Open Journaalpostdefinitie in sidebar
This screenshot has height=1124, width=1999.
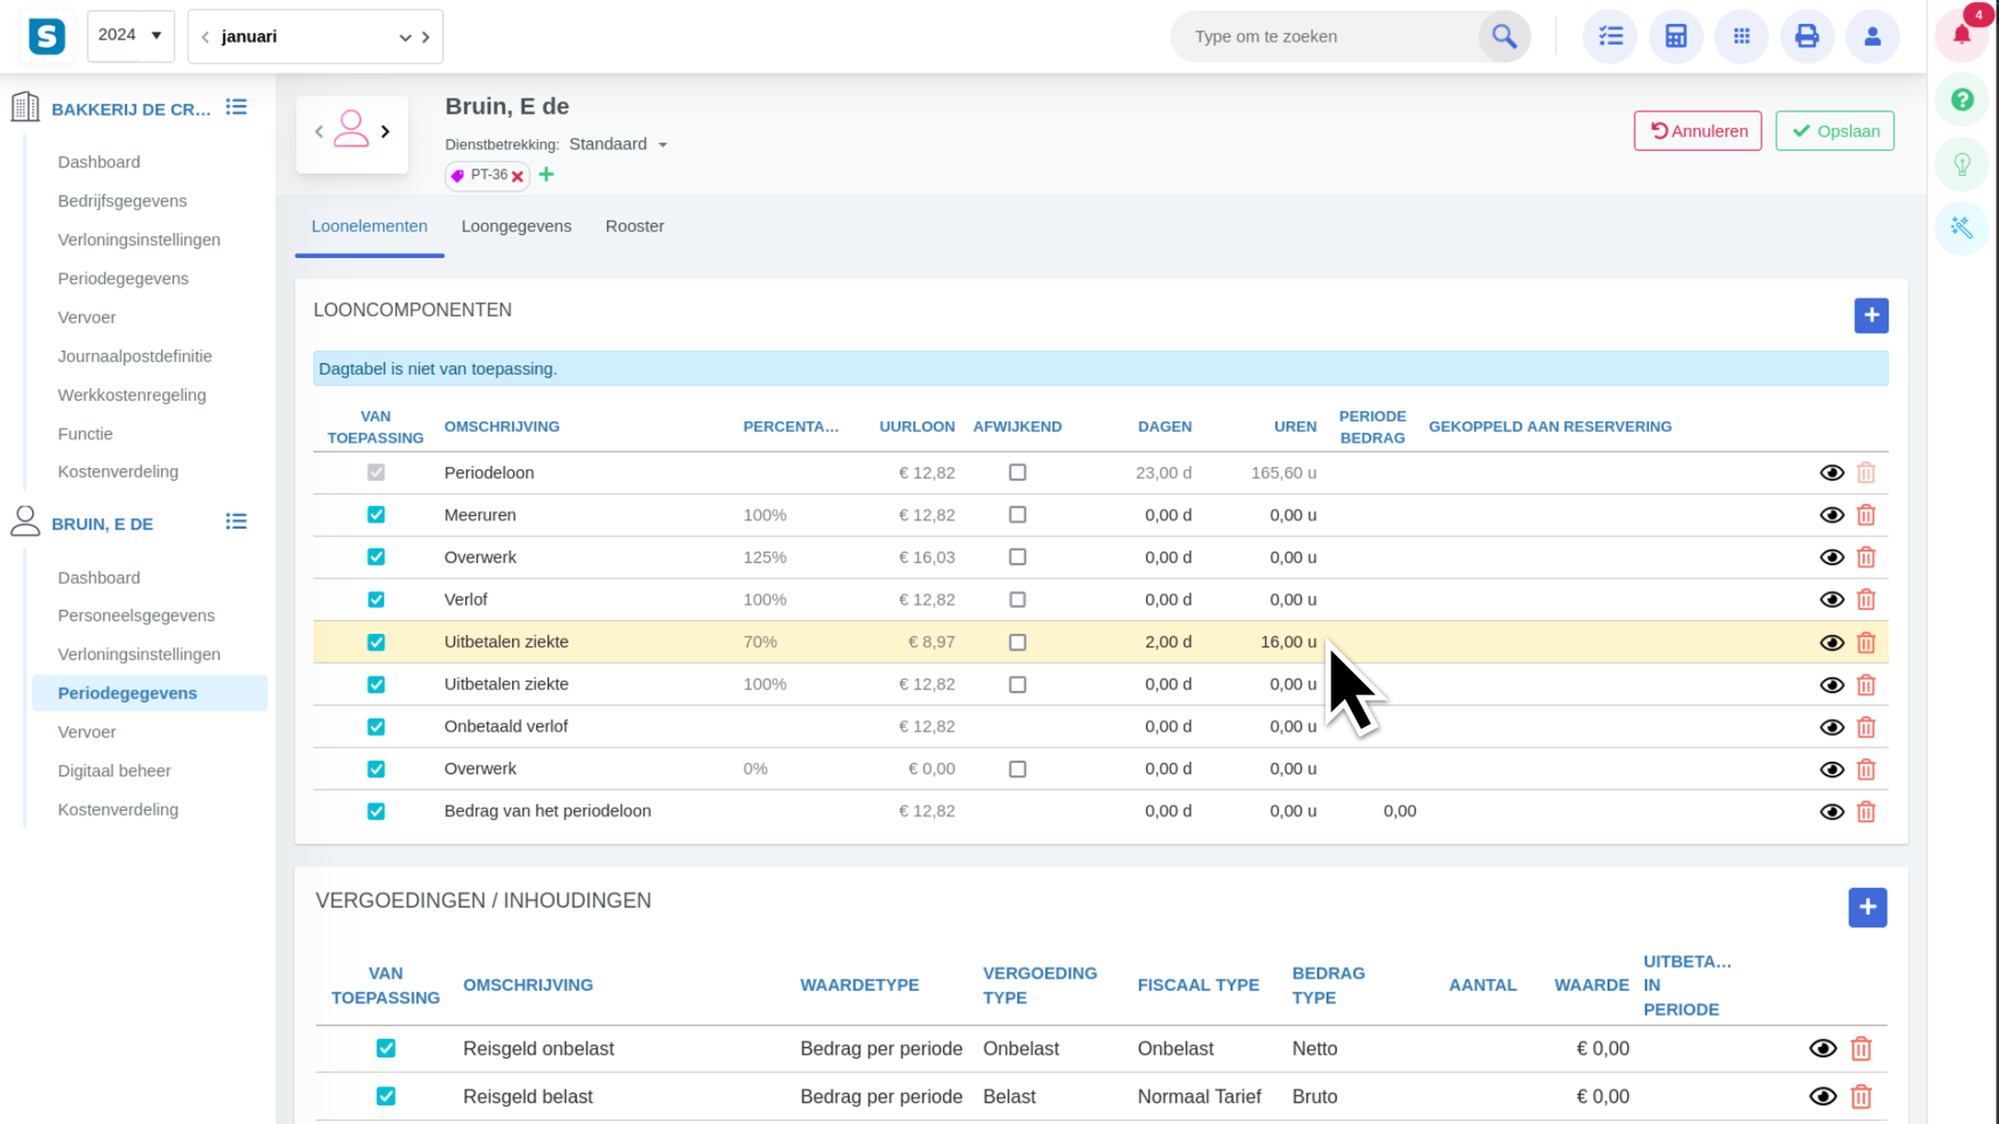coord(135,356)
